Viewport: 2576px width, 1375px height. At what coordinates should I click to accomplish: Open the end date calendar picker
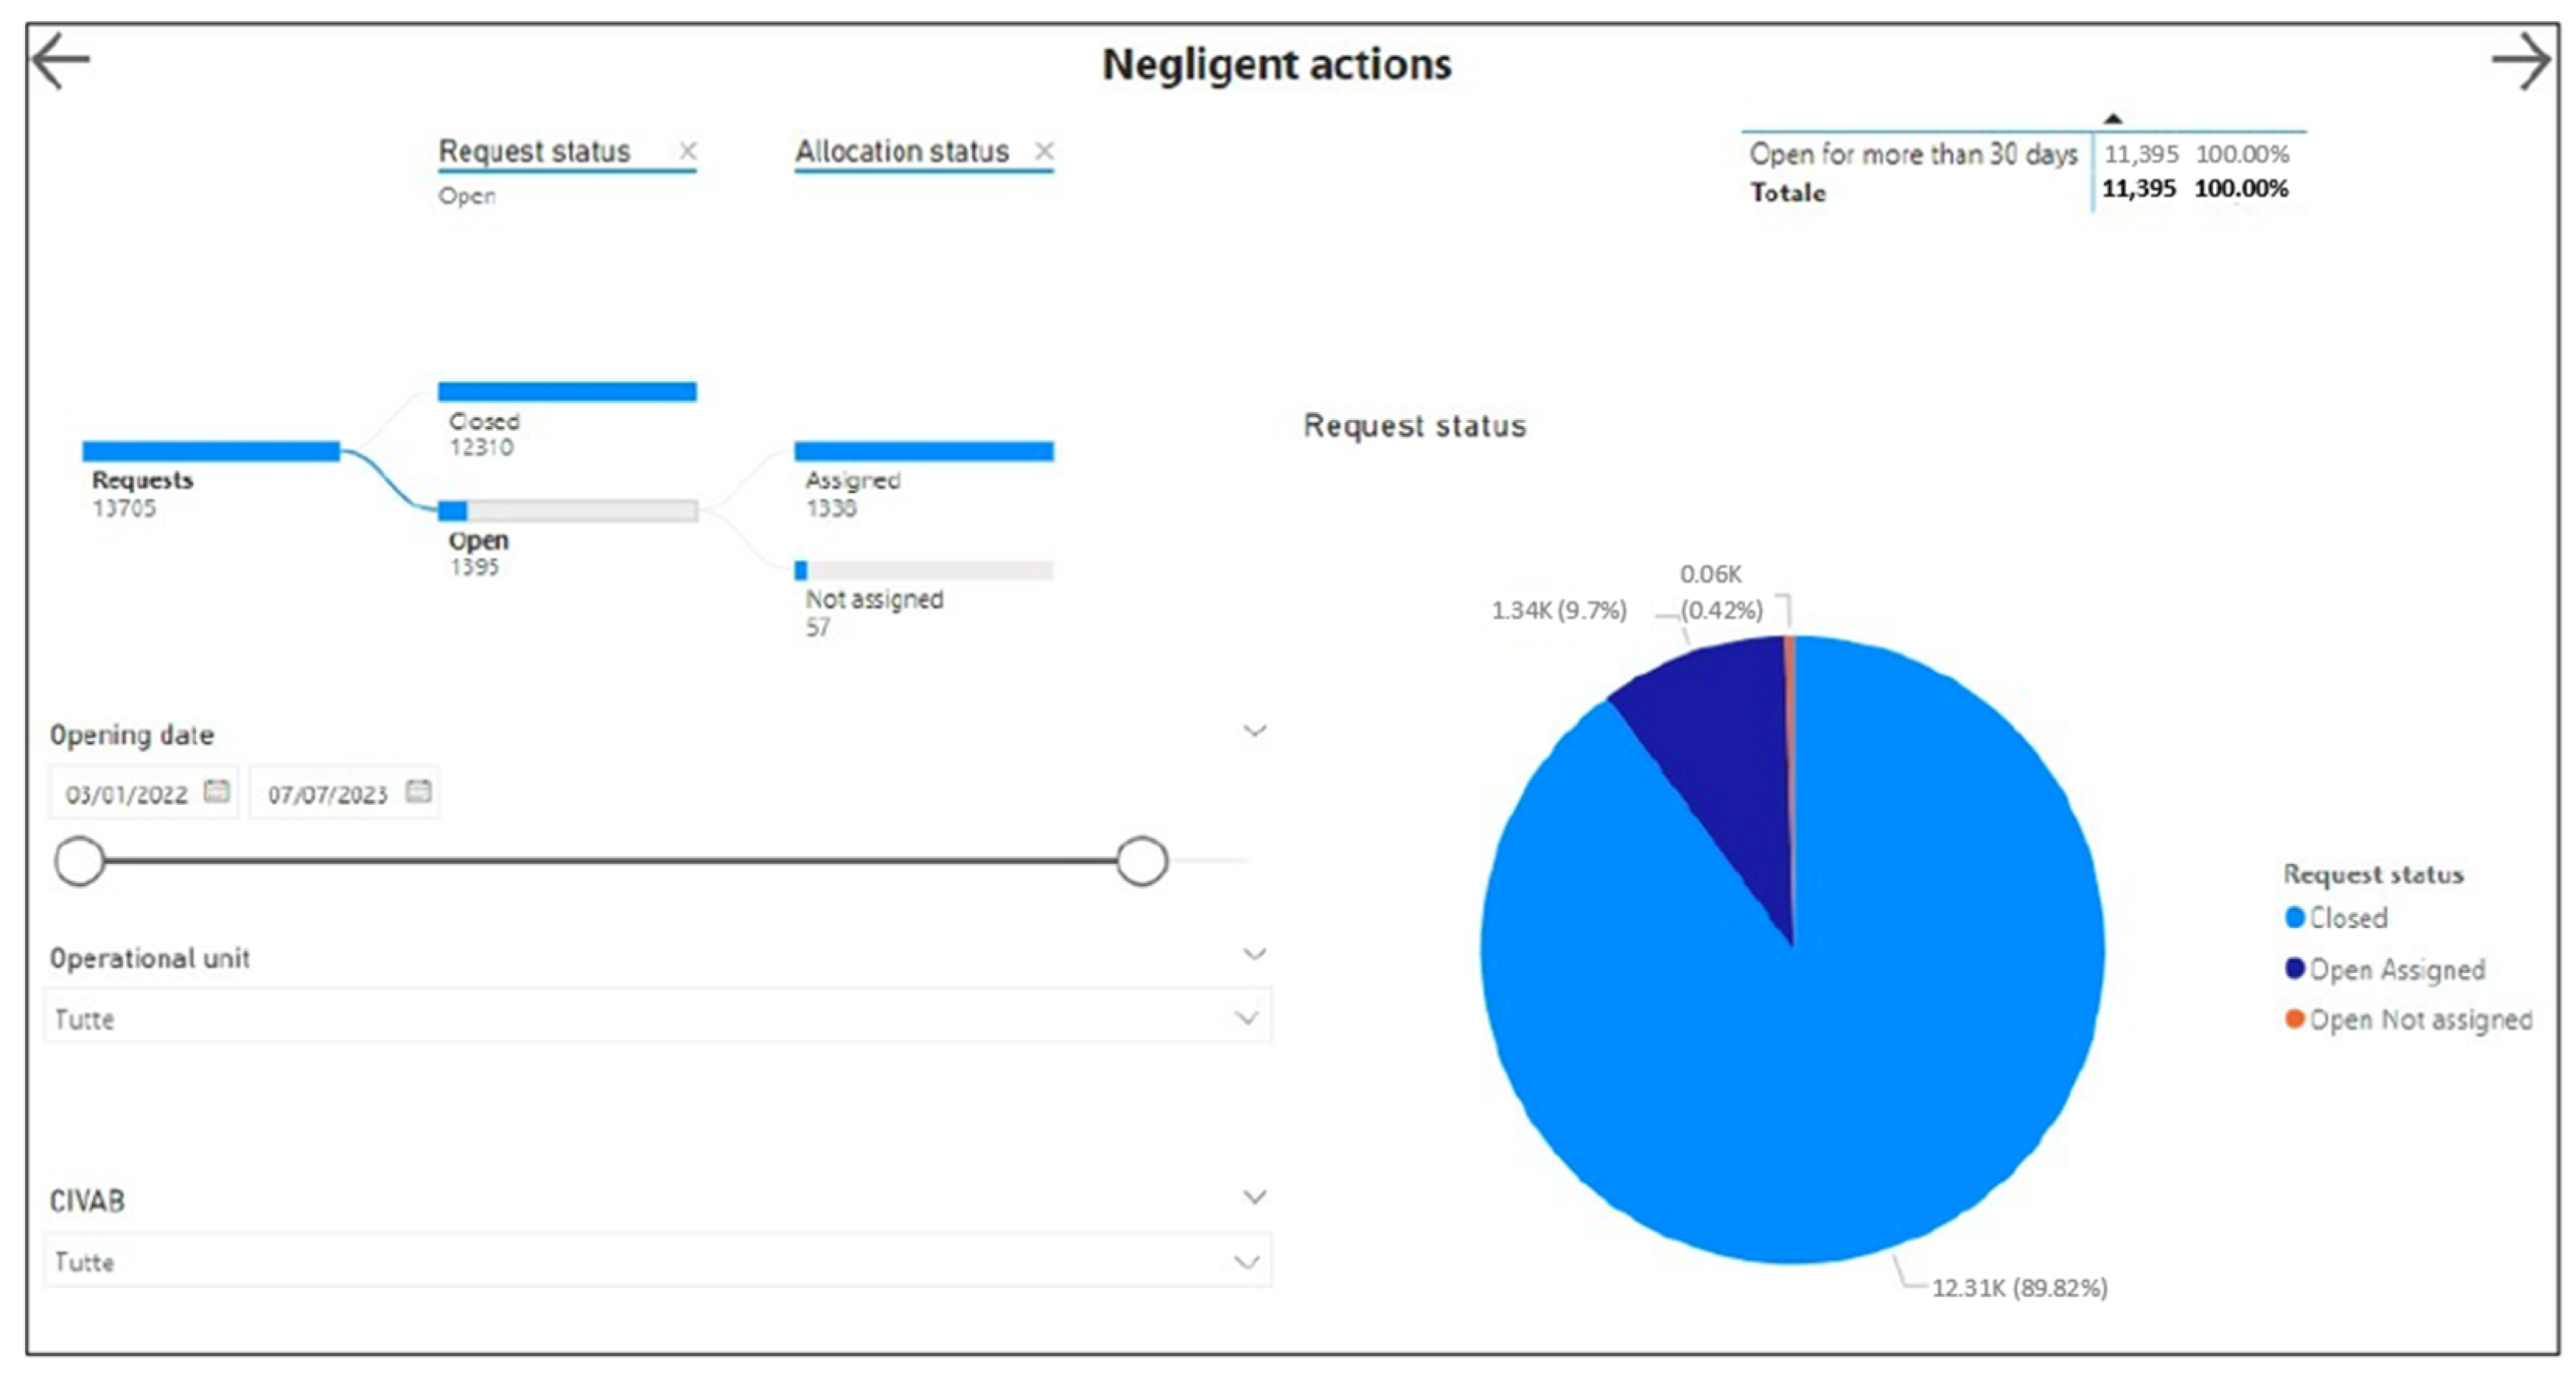pyautogui.click(x=418, y=792)
